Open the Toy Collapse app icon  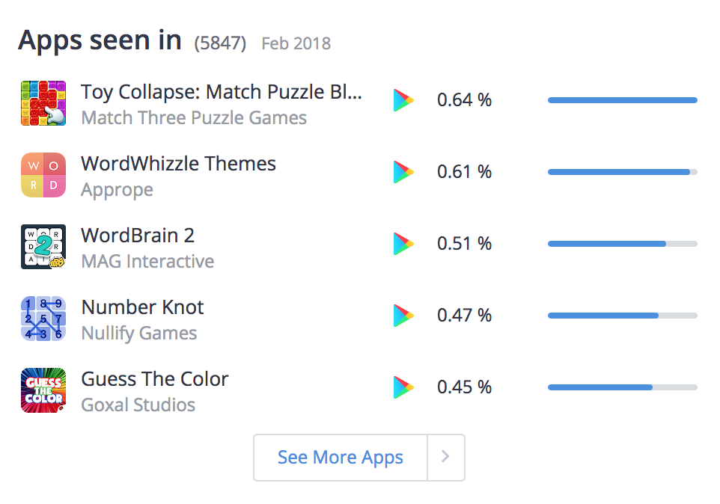tap(43, 103)
